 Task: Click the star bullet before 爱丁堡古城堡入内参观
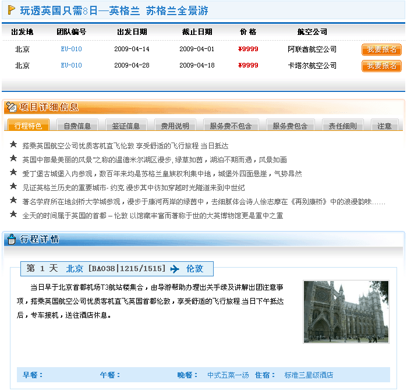tap(13, 172)
